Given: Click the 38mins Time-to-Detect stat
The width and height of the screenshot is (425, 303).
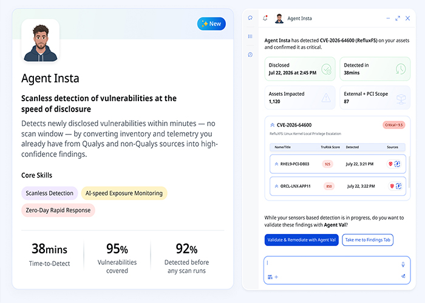Looking at the screenshot, I should click(x=49, y=255).
